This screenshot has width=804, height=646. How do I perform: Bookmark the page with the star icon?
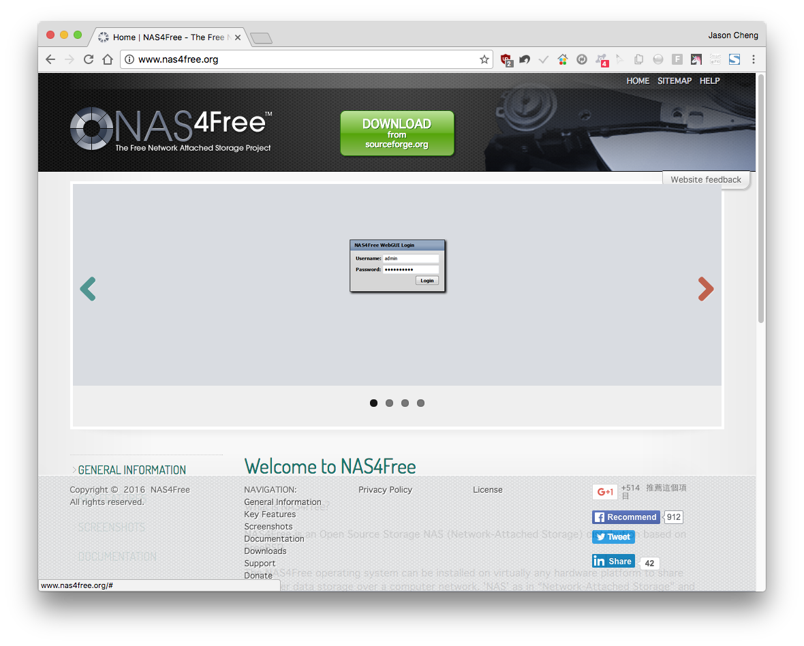pyautogui.click(x=484, y=59)
